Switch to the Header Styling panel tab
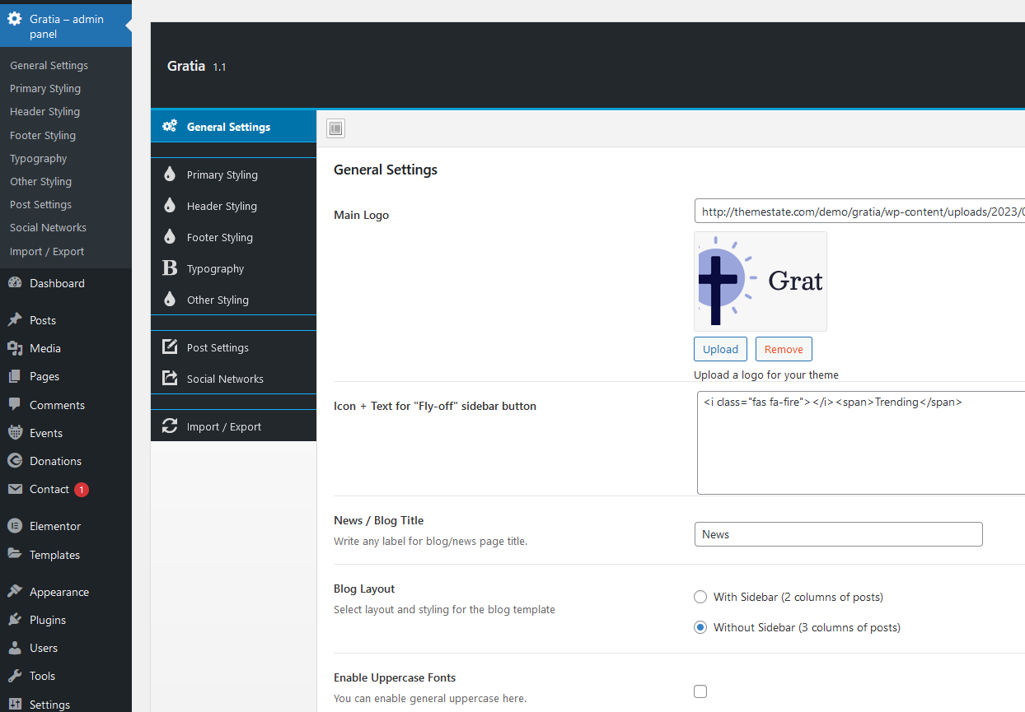This screenshot has height=712, width=1025. [234, 206]
